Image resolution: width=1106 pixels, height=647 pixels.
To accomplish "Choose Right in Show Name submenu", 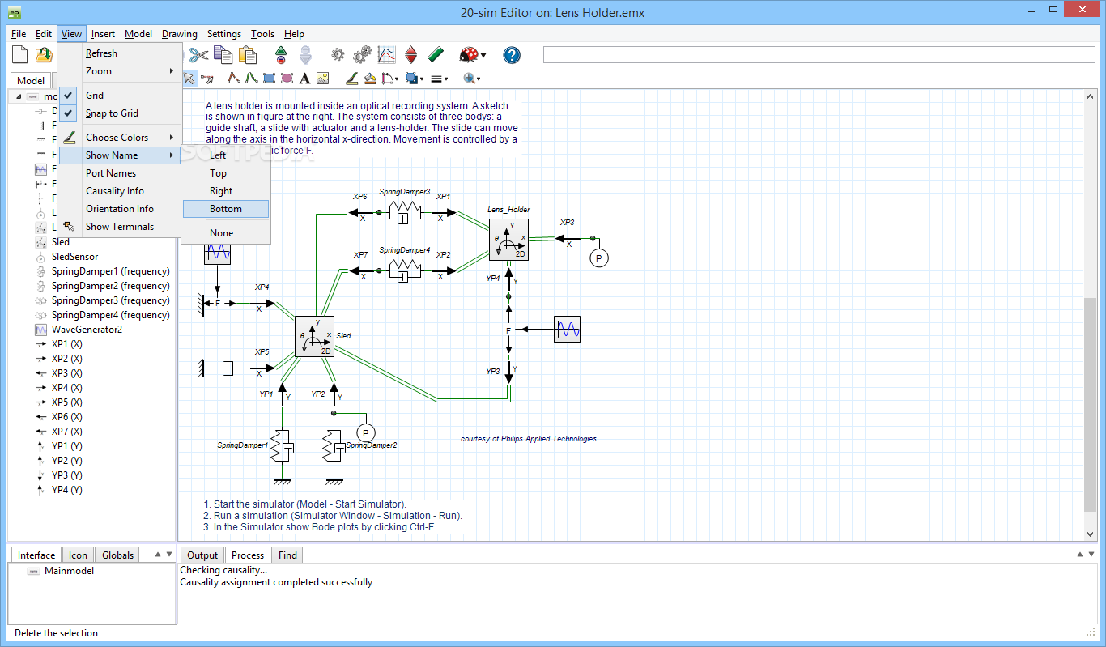I will (x=226, y=191).
